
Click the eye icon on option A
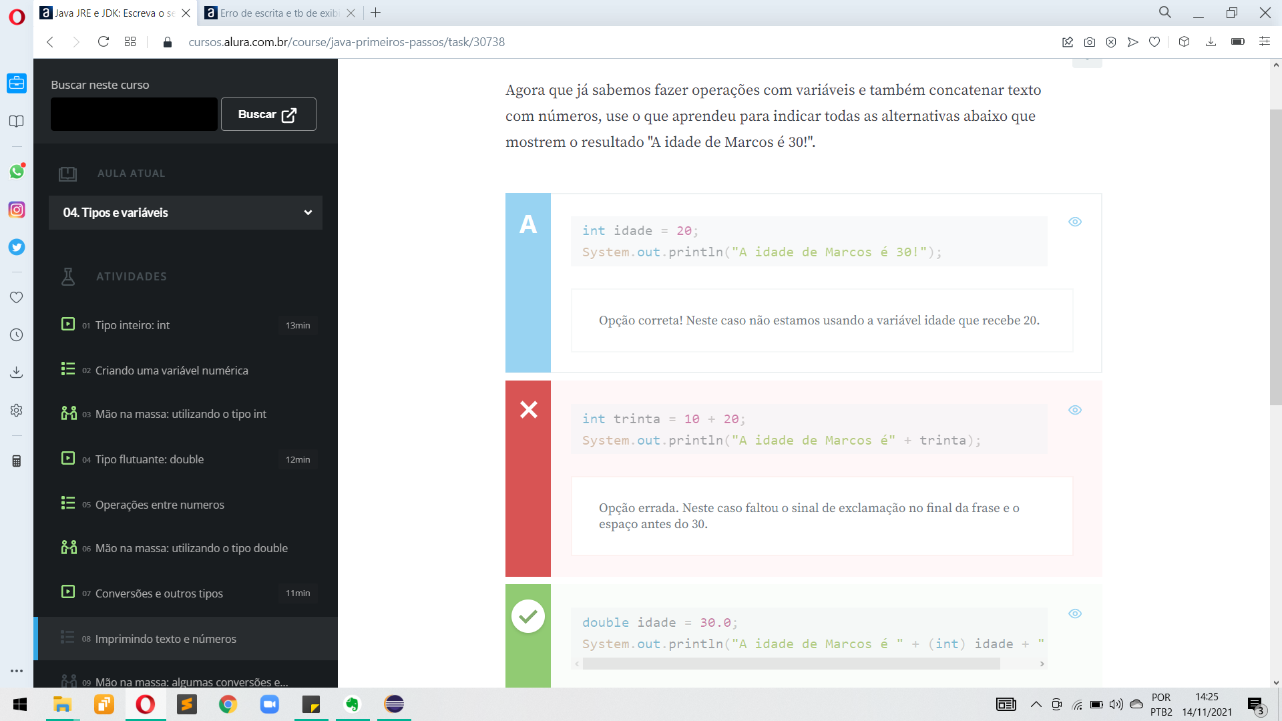1075,222
